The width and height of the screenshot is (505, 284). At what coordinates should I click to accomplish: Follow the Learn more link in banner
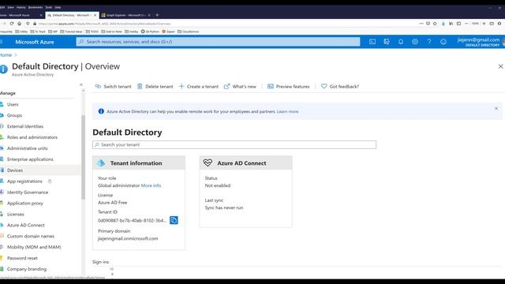pyautogui.click(x=287, y=111)
